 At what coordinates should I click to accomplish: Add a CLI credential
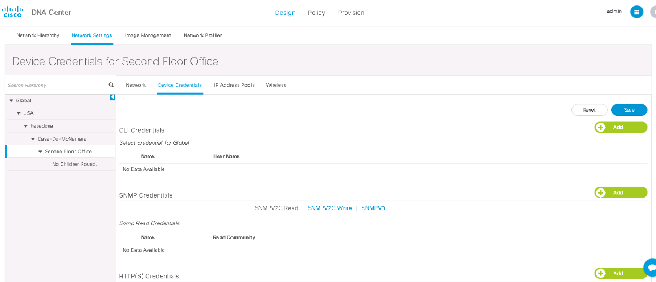pos(621,127)
